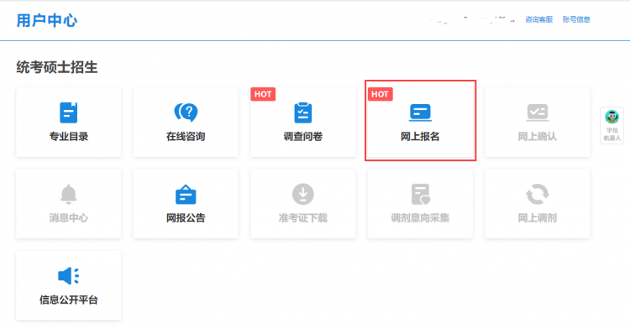Open the 学信机器人 chat assistant

pyautogui.click(x=612, y=125)
